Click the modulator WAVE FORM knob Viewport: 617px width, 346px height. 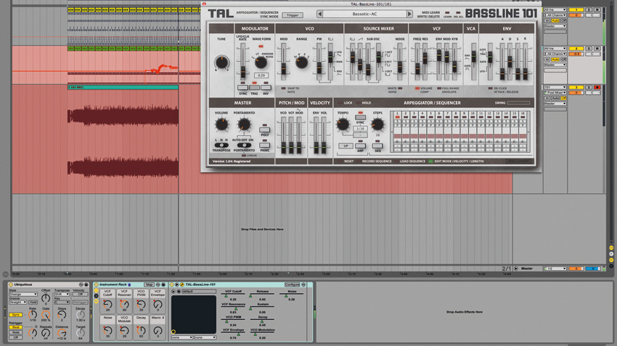coord(261,62)
